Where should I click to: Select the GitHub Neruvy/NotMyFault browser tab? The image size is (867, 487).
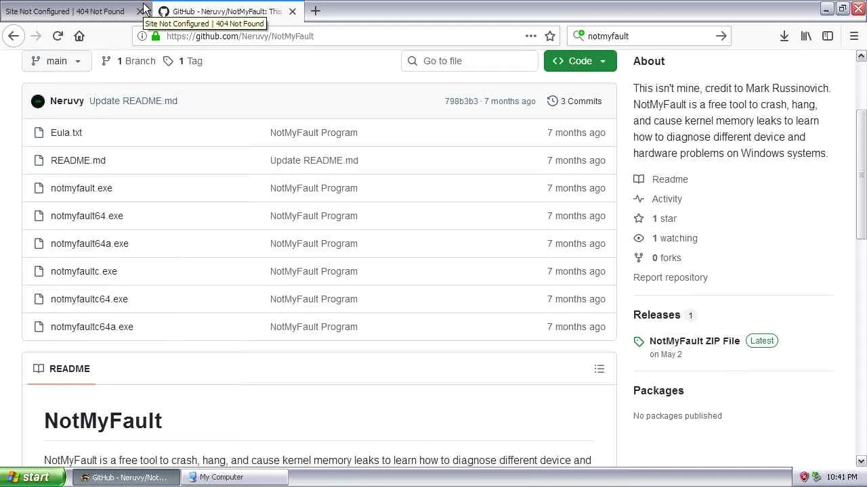228,11
